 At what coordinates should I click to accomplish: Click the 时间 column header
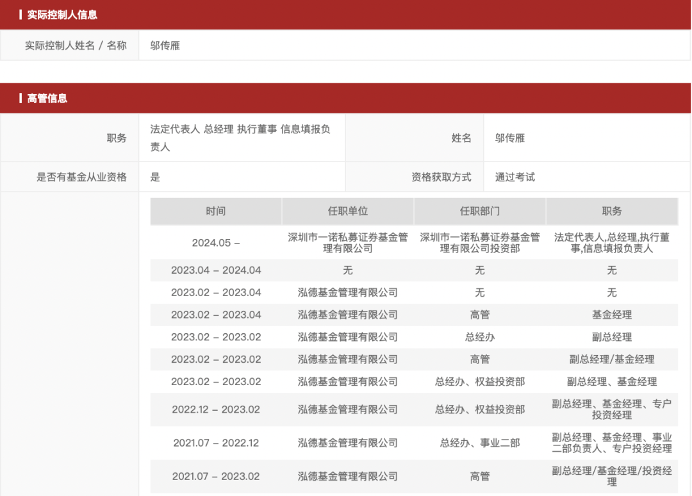pyautogui.click(x=215, y=211)
